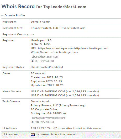Image resolution: width=121 pixels, height=139 pixels.
Task: Click the hostinger.com URL line
Action: (x=70, y=48)
